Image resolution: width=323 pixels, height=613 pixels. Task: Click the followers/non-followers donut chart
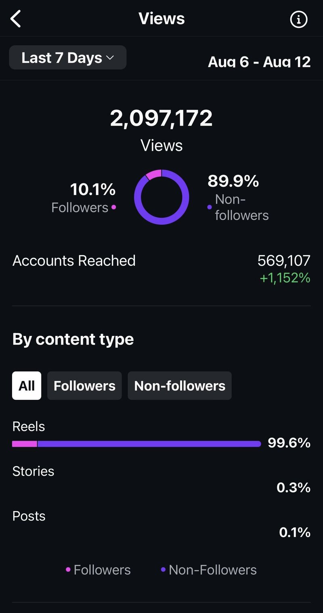pyautogui.click(x=161, y=197)
